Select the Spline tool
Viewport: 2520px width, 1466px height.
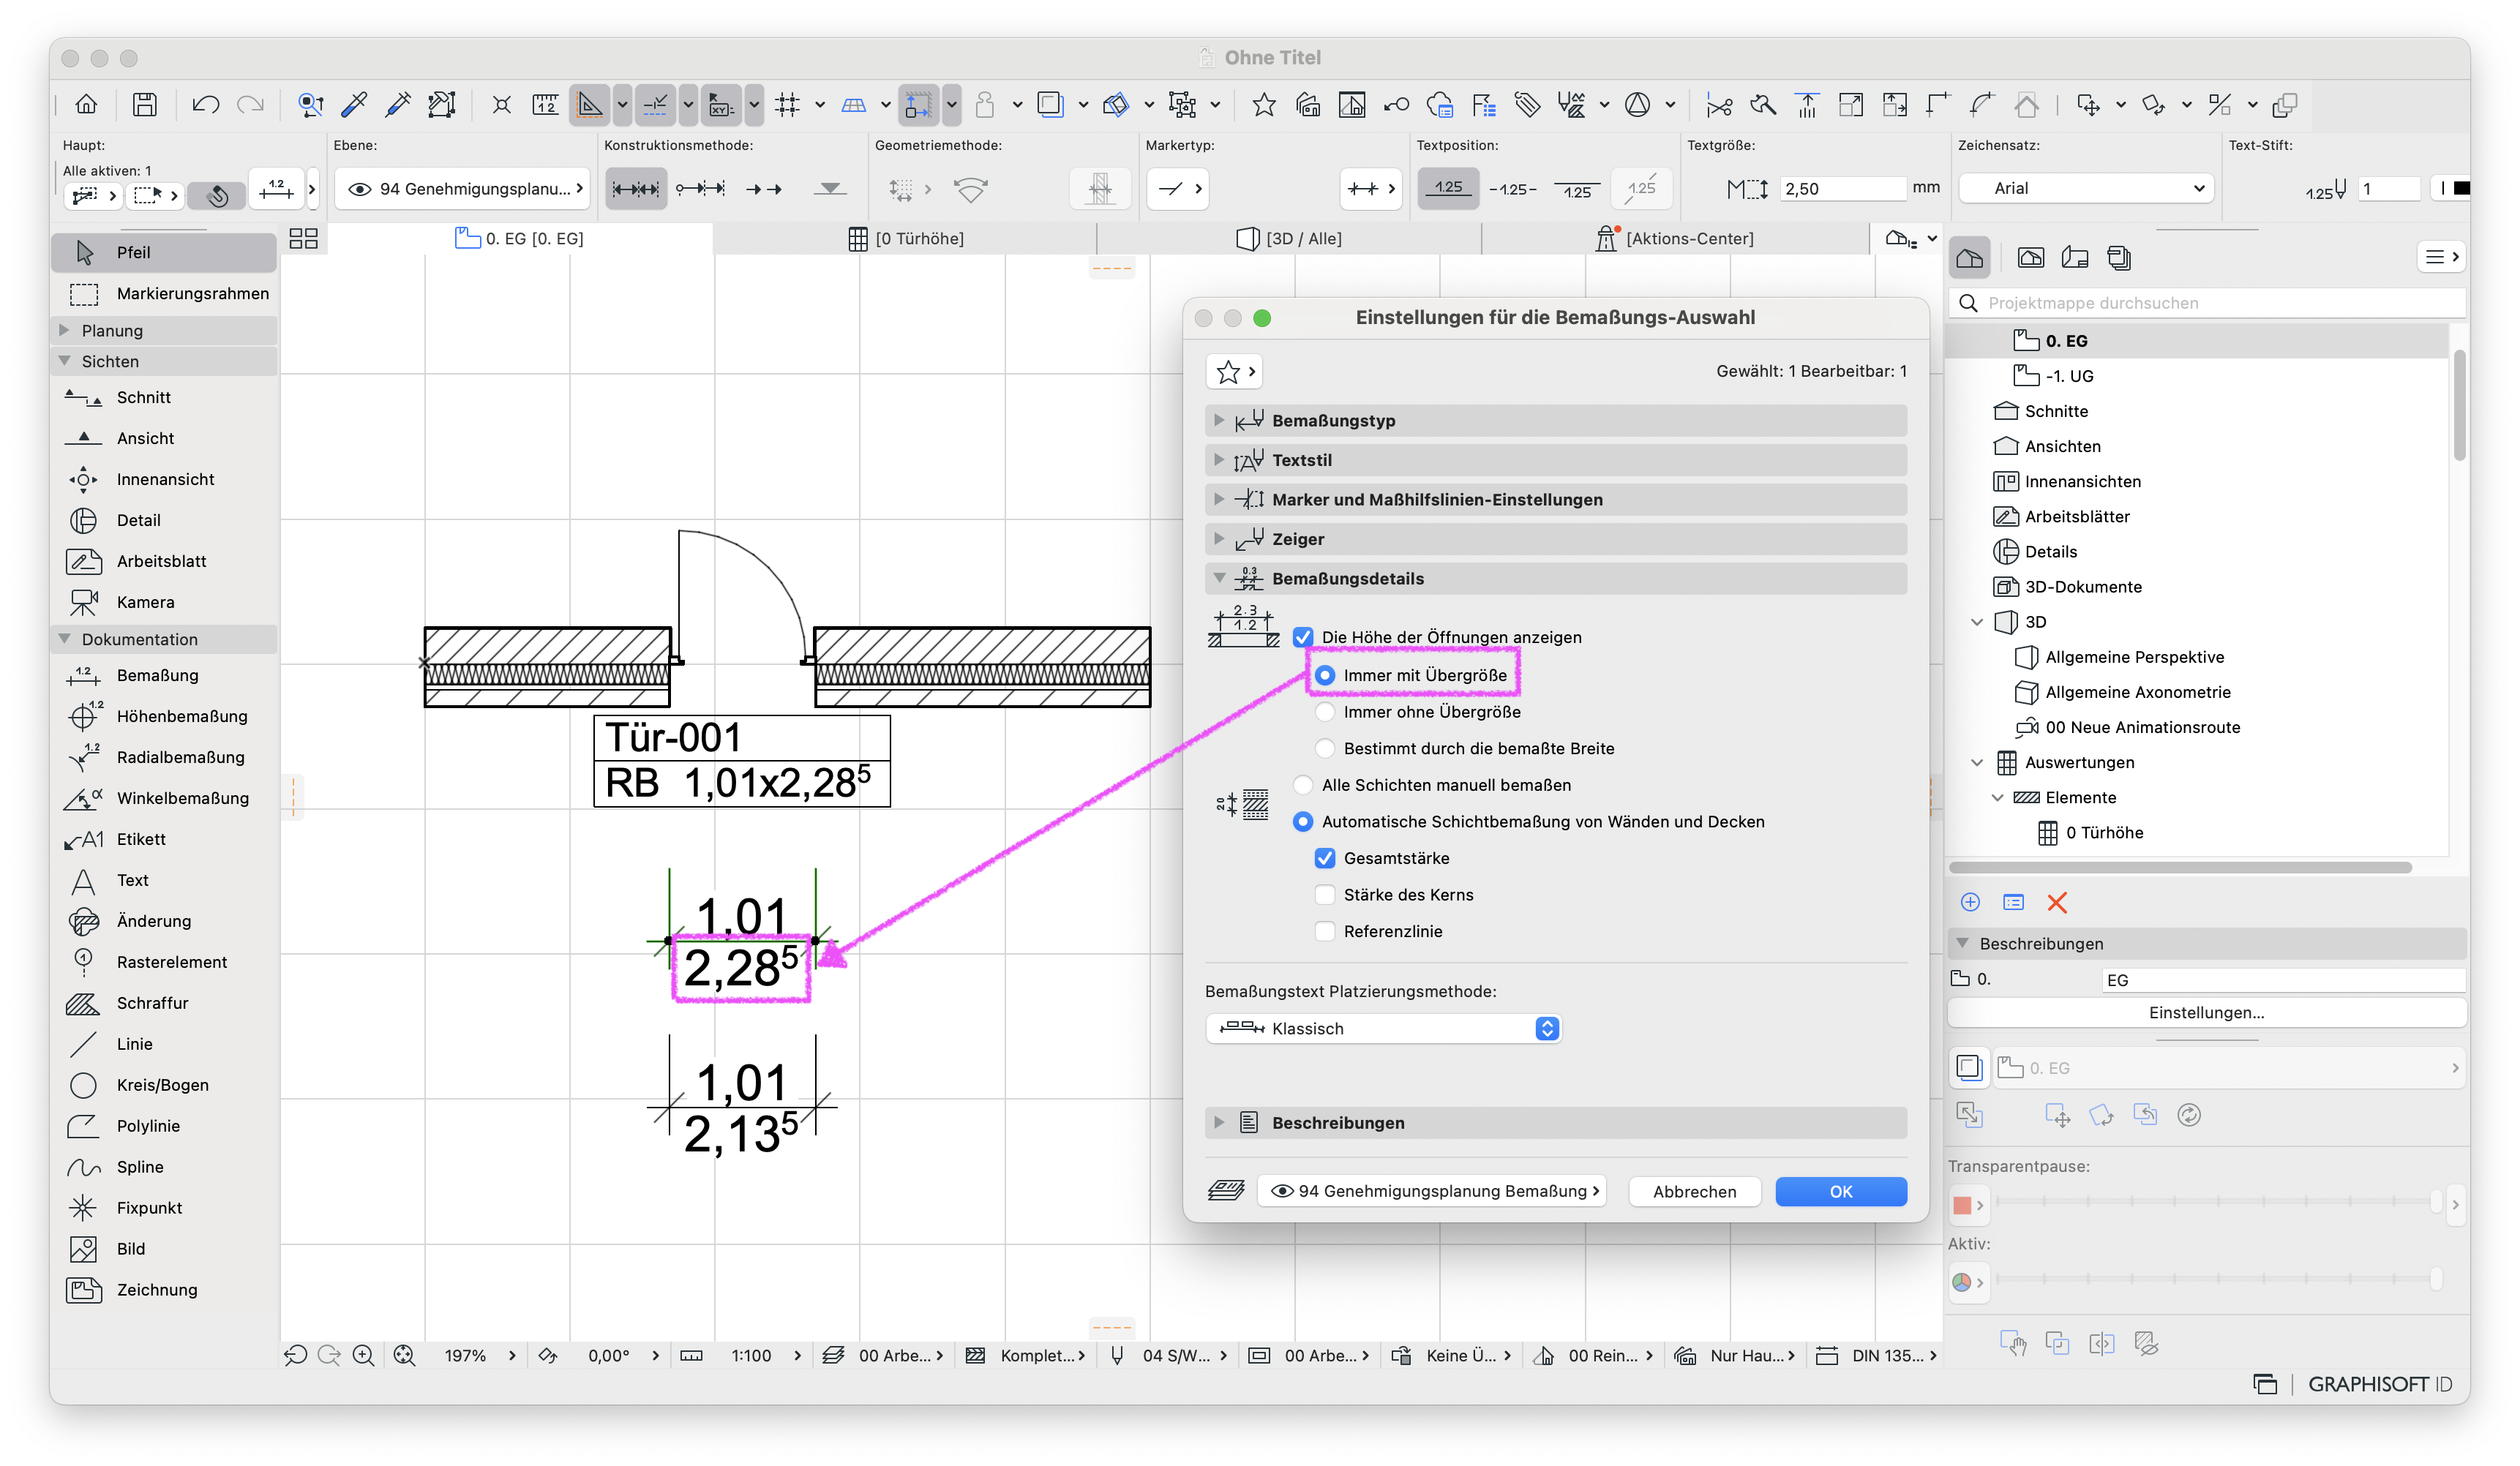click(x=163, y=1167)
